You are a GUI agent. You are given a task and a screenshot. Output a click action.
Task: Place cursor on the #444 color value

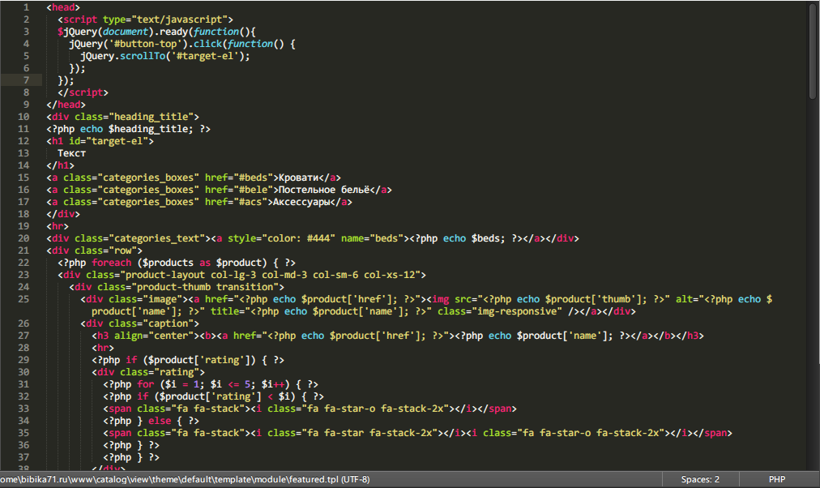[318, 238]
